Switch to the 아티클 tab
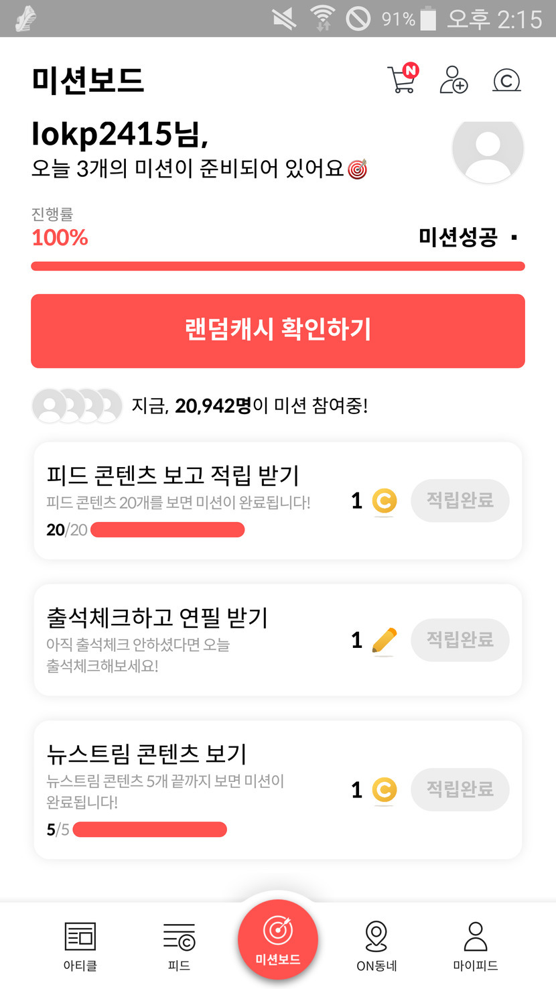The width and height of the screenshot is (556, 989). (x=80, y=945)
